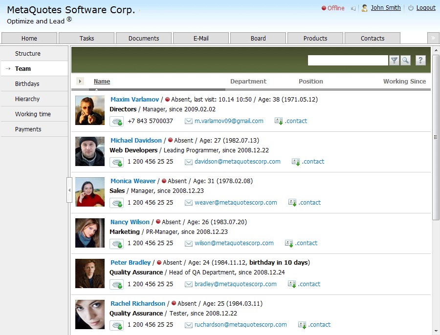The width and height of the screenshot is (440, 335).
Task: Click contact card download icon for Rachel Richardson
Action: click(x=302, y=325)
